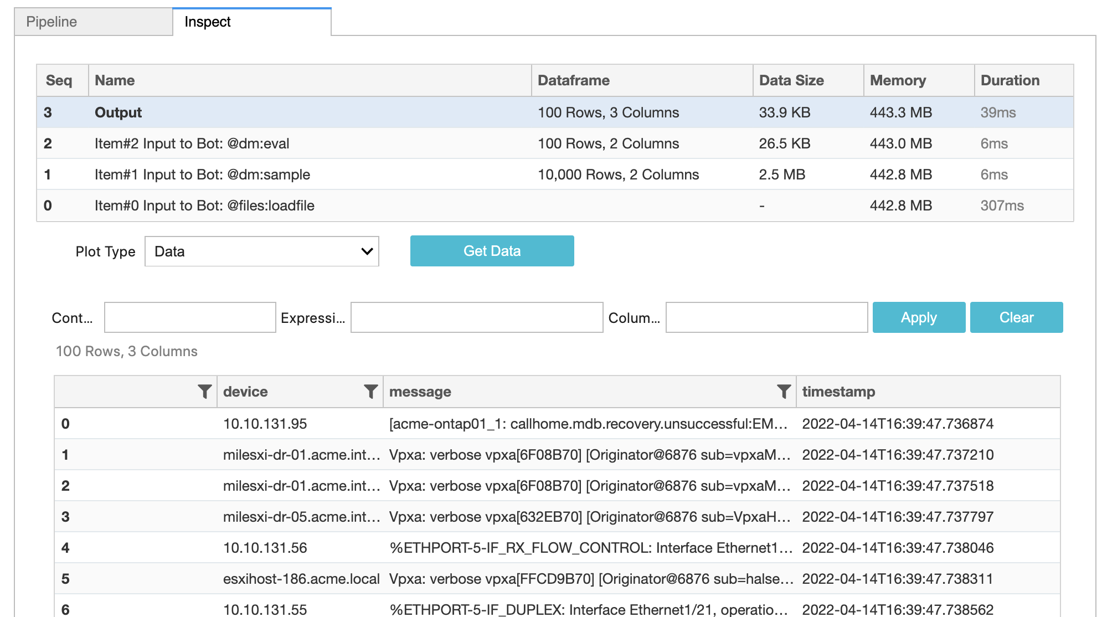Click filter icon on index column

tap(204, 392)
